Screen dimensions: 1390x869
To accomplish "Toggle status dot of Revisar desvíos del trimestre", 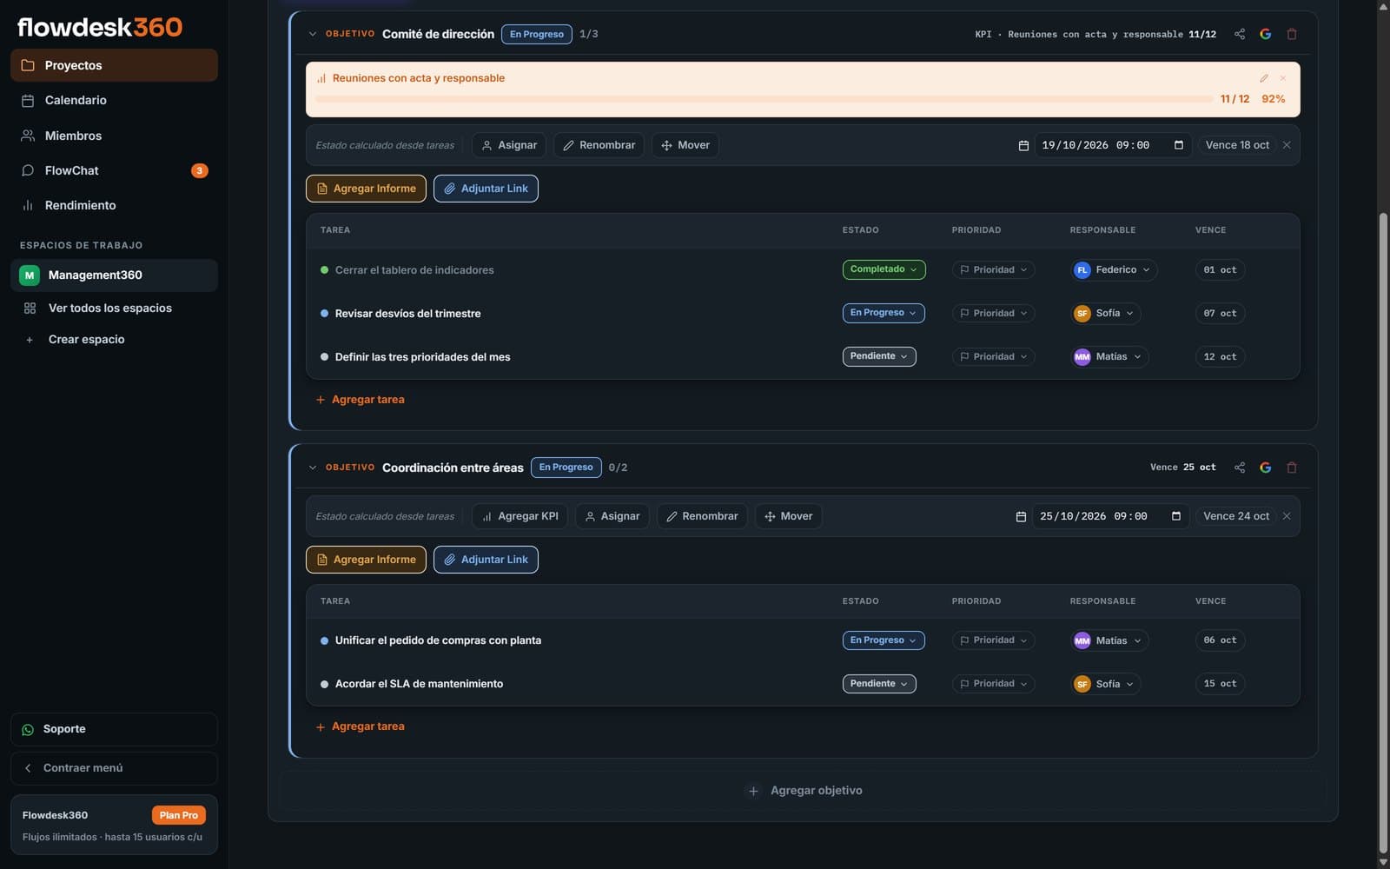I will pos(325,314).
